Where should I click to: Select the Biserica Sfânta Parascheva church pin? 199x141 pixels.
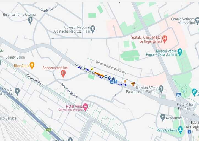(161, 89)
